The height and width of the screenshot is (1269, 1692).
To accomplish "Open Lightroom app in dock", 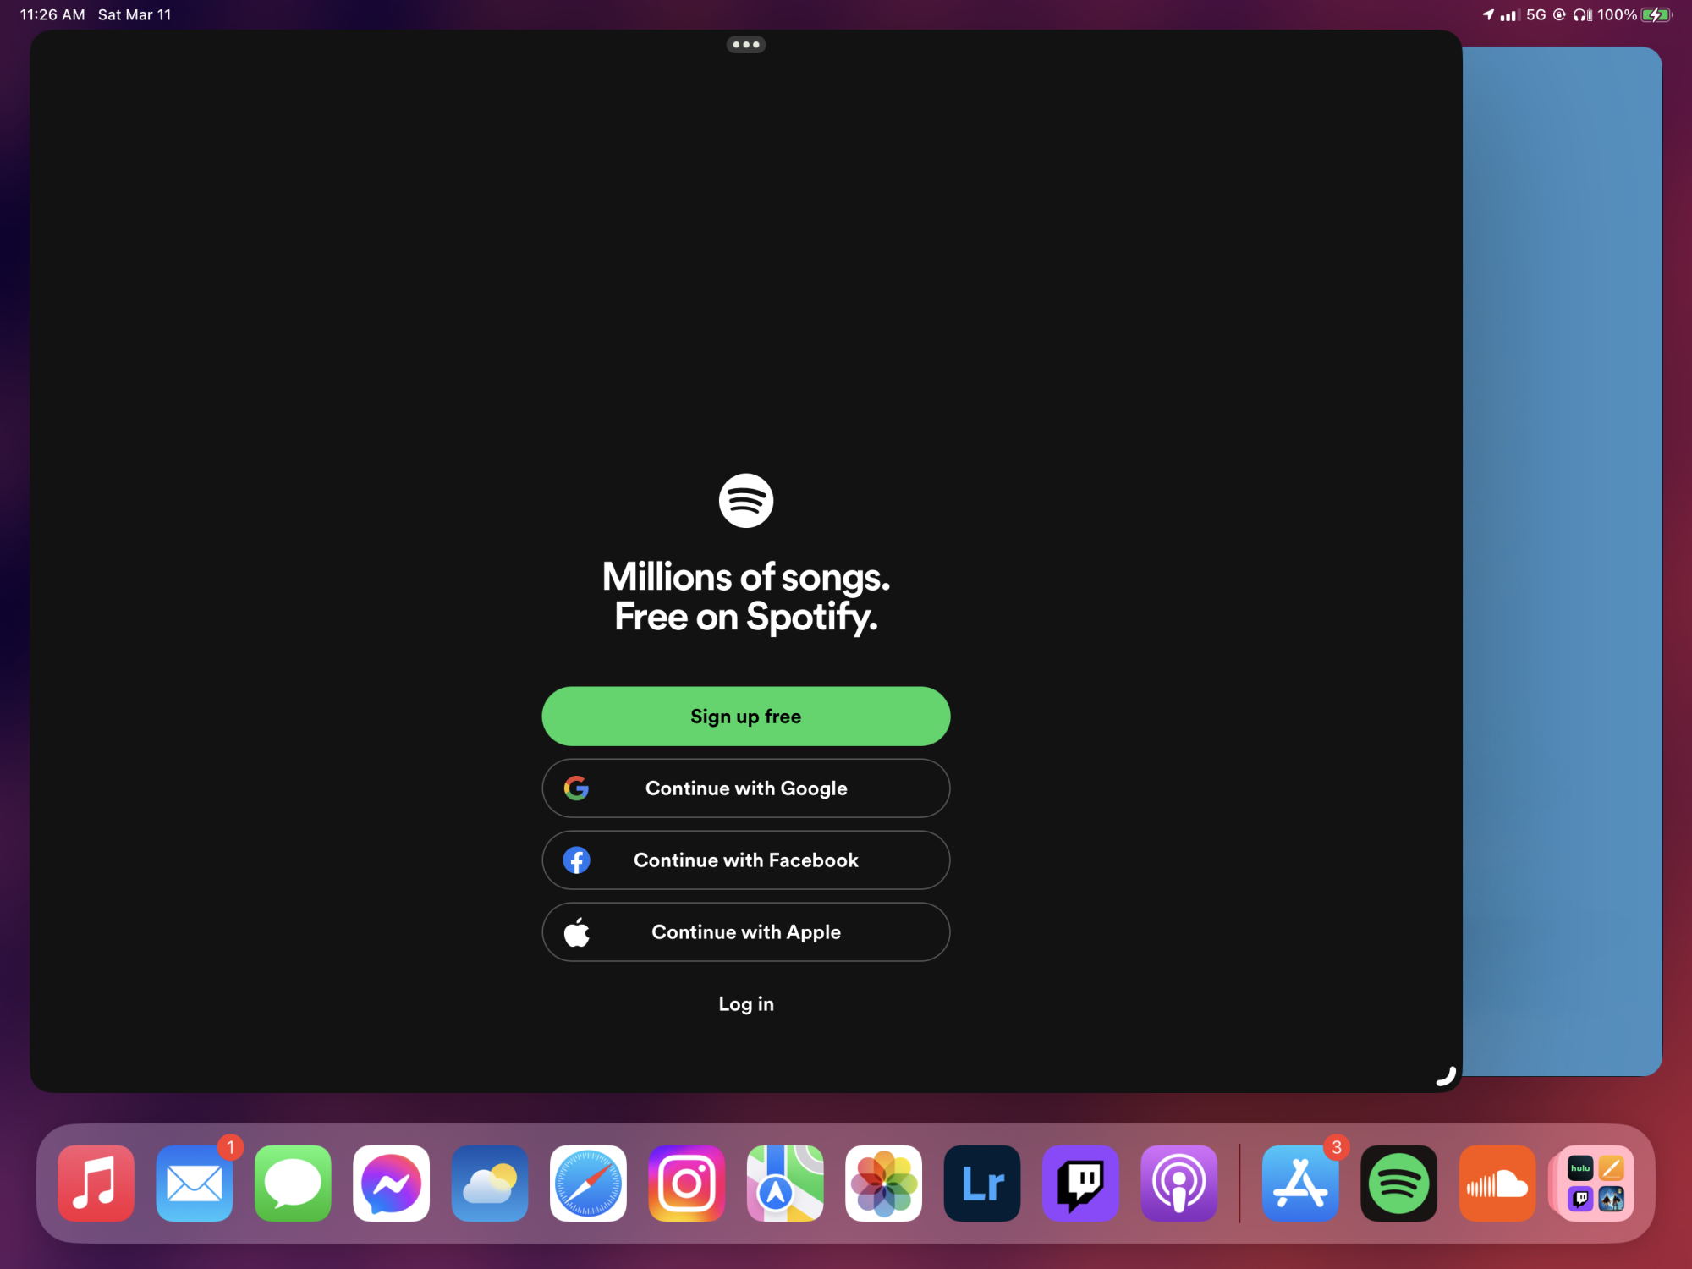I will point(982,1184).
